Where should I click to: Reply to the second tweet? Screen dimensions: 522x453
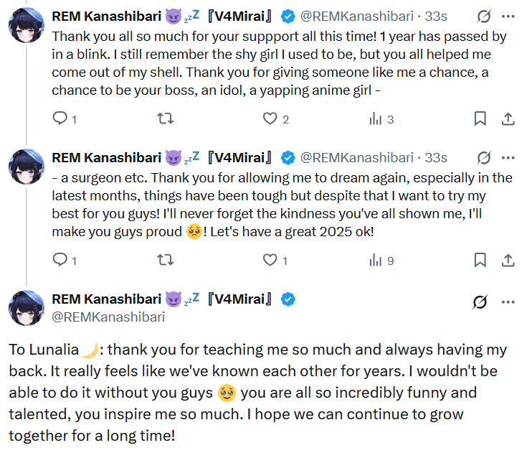tap(60, 261)
